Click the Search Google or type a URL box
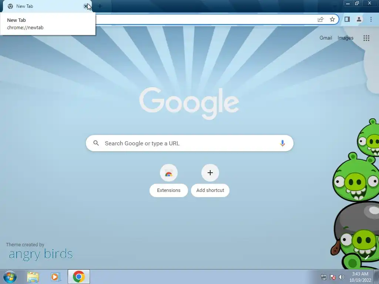379x284 pixels. tap(189, 143)
